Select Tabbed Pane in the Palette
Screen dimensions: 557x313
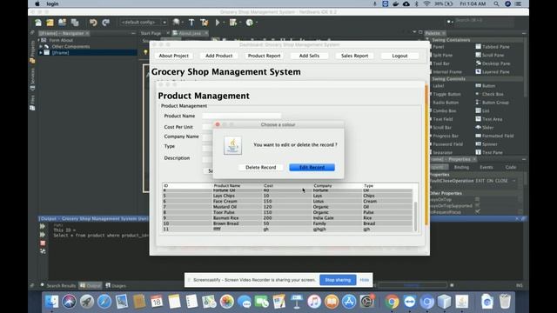493,47
